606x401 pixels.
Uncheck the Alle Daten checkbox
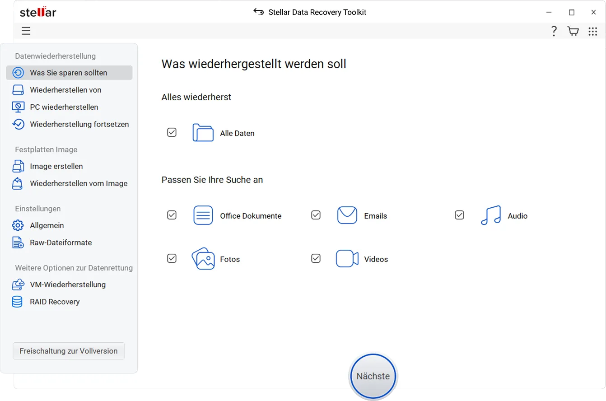pos(172,132)
